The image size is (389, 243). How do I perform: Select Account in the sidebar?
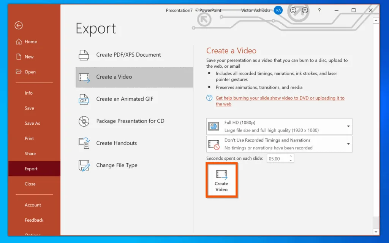(x=33, y=205)
